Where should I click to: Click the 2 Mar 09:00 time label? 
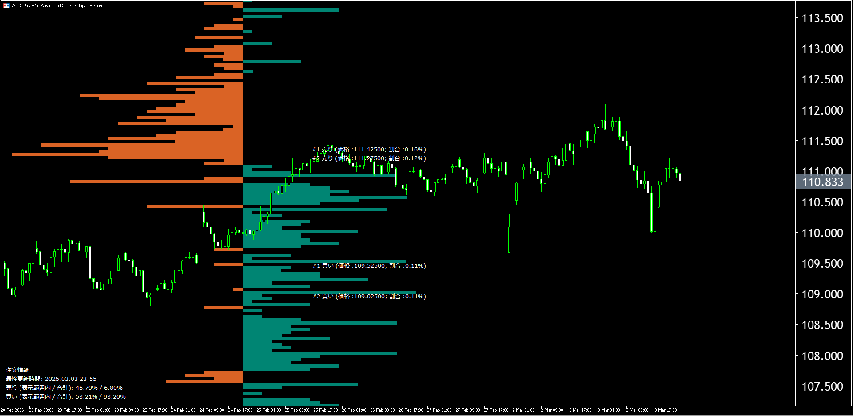point(552,410)
